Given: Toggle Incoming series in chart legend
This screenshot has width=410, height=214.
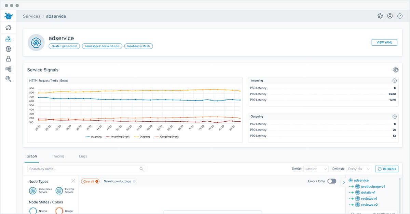Looking at the screenshot, I should [x=93, y=137].
